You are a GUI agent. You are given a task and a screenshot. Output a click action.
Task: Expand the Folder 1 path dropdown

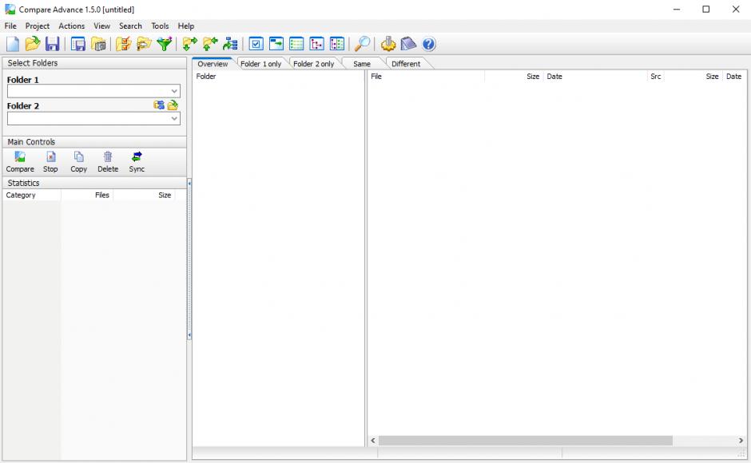coord(174,91)
